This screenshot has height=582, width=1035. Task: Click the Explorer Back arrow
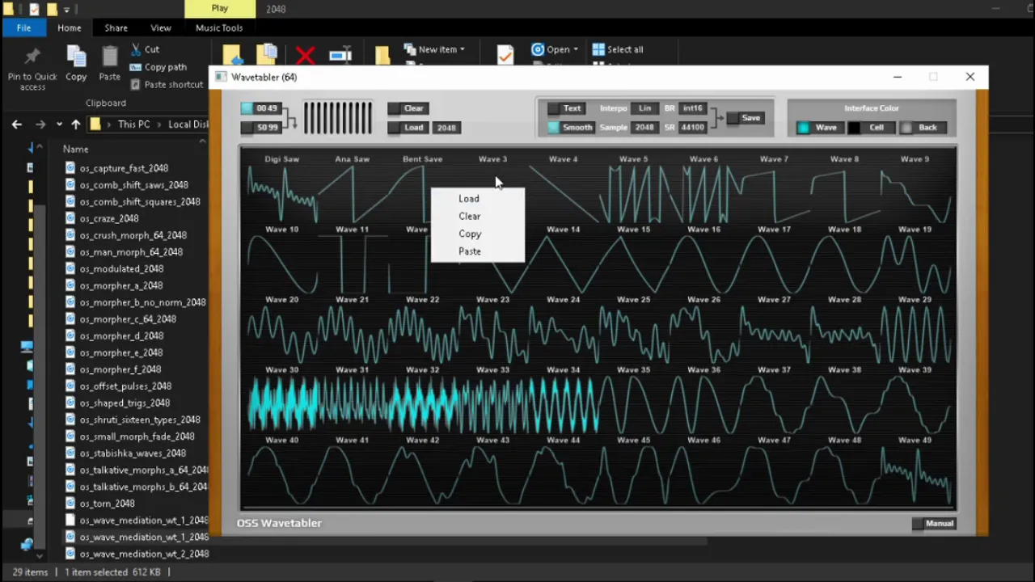click(17, 124)
